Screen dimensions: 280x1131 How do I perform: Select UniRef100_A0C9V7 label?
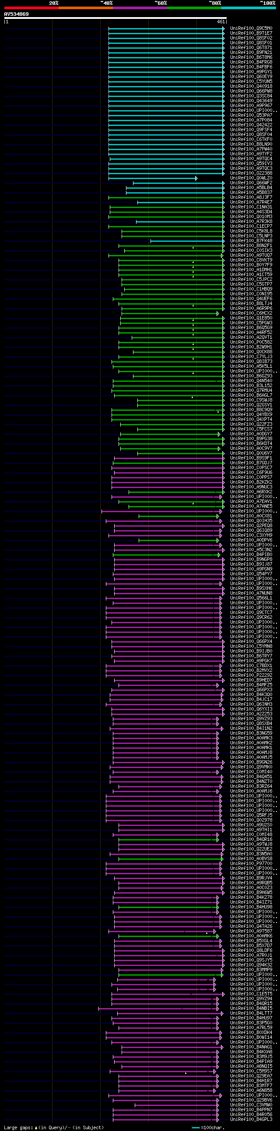coord(251,449)
